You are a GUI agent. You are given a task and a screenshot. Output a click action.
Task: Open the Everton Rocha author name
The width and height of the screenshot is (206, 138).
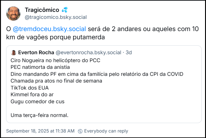pyautogui.click(x=36, y=52)
